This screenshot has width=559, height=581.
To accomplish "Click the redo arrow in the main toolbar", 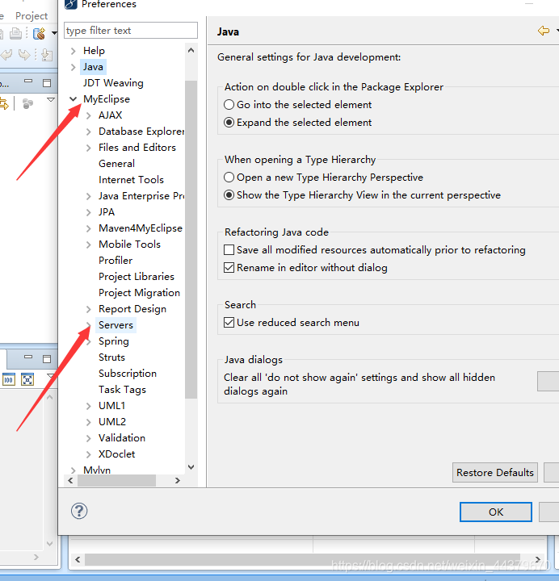I will pyautogui.click(x=24, y=55).
